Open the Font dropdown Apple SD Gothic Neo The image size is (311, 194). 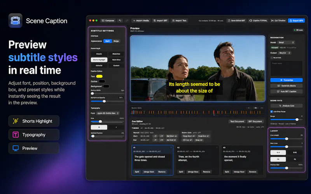tap(108, 113)
